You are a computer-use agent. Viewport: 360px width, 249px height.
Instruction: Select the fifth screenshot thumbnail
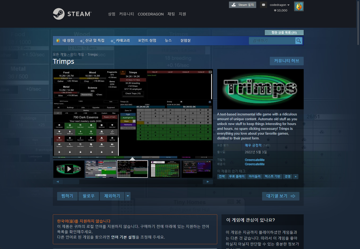click(x=197, y=169)
